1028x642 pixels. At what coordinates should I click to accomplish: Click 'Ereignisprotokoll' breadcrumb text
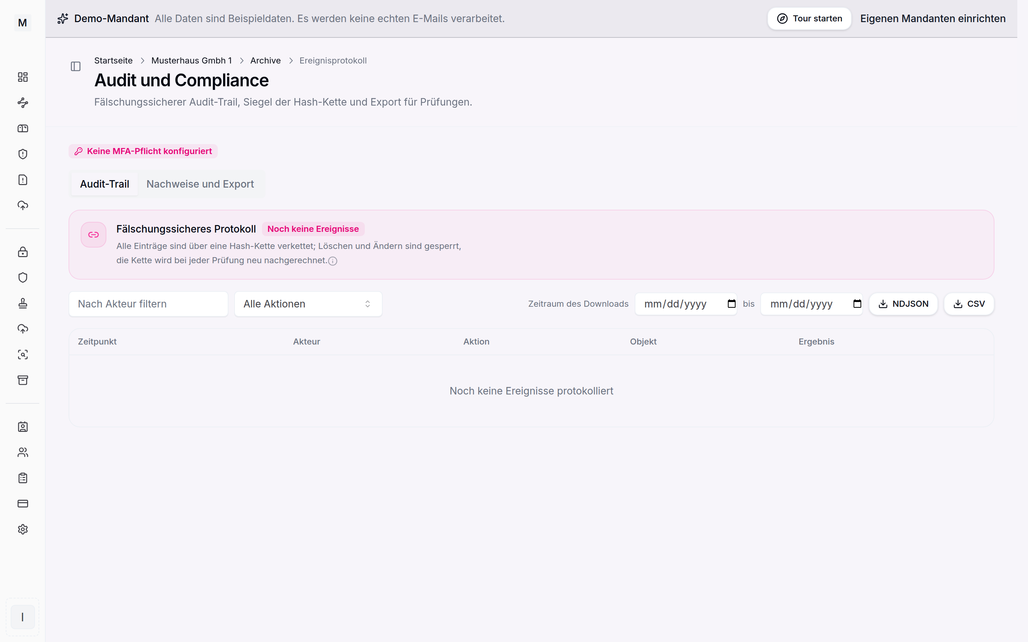click(x=333, y=60)
